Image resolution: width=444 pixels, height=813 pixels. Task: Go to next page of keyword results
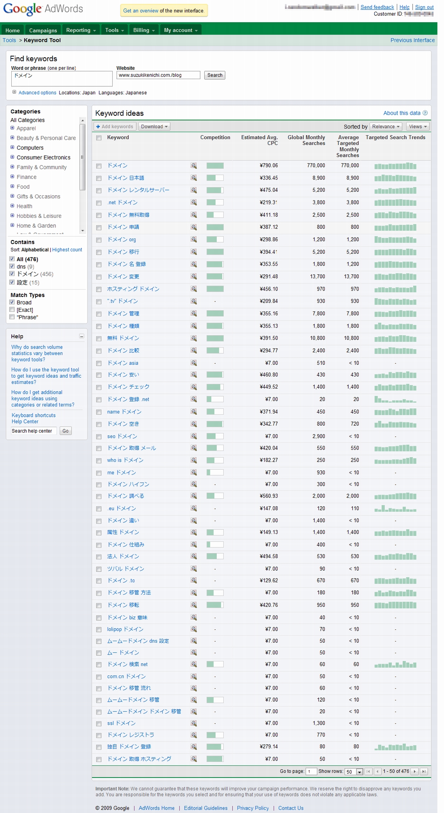click(415, 771)
